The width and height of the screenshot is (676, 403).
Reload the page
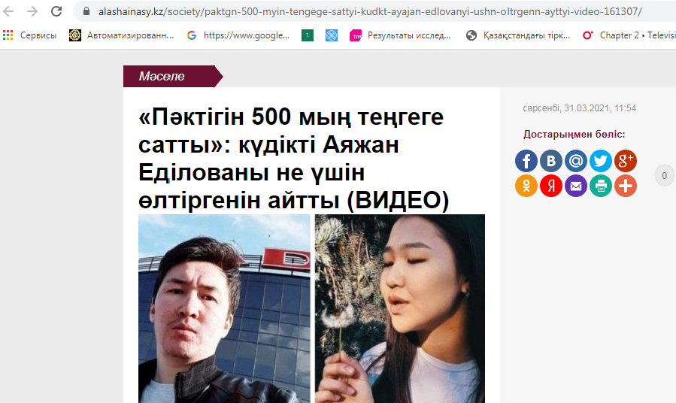pyautogui.click(x=56, y=11)
